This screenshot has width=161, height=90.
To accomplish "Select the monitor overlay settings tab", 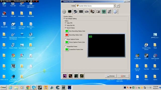I will (70, 11).
